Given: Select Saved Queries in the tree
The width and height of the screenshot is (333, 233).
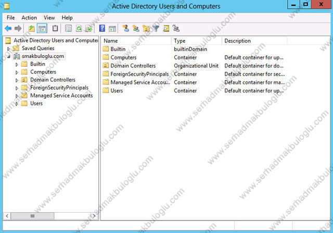Looking at the screenshot, I should point(38,48).
